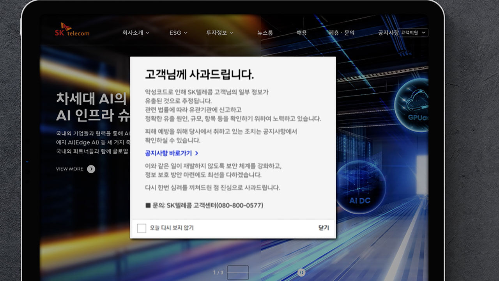This screenshot has width=499, height=281.
Task: Click the 차세대 AI의 banner headline
Action: tap(91, 98)
